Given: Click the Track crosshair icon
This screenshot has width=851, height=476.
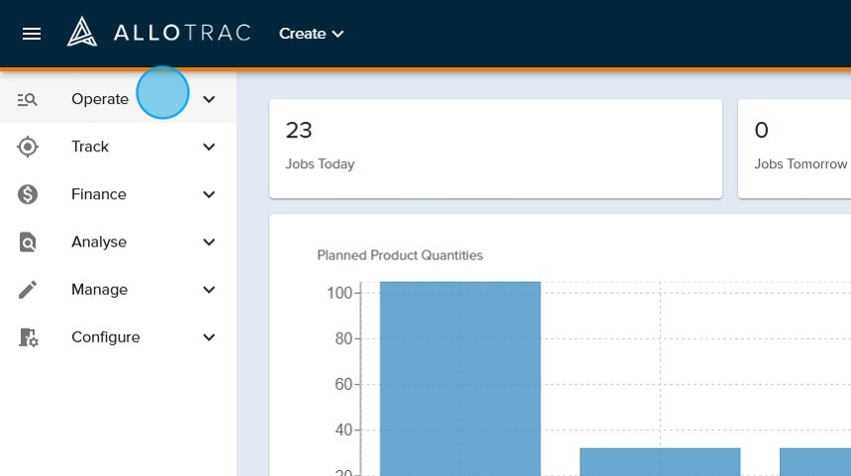Looking at the screenshot, I should point(28,146).
